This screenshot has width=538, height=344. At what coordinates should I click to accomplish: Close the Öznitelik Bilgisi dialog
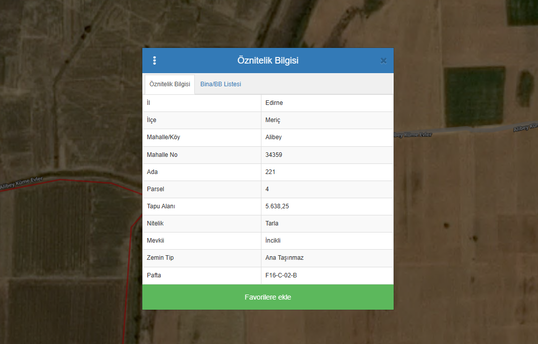(383, 61)
